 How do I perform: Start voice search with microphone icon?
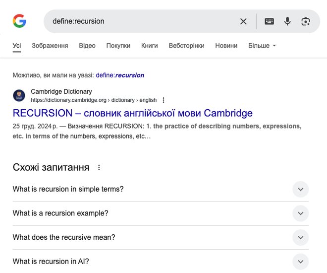tap(287, 21)
